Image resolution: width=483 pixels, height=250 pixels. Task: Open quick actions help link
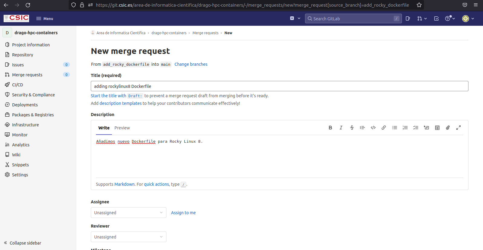[x=156, y=184]
